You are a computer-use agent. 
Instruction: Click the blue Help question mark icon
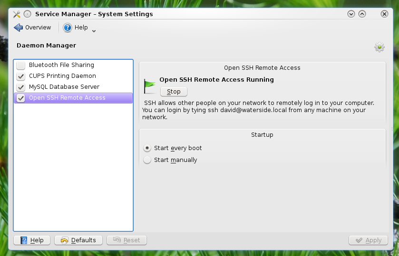pyautogui.click(x=68, y=28)
